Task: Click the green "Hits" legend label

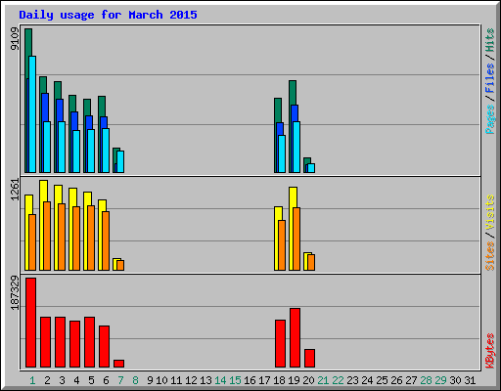Action: 489,40
